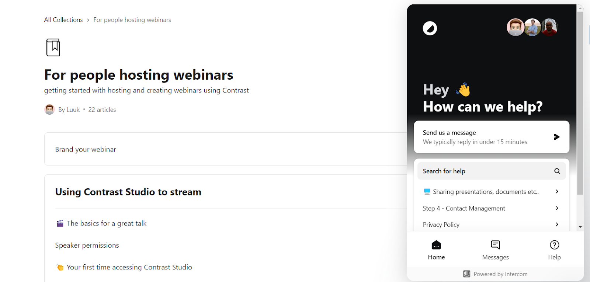
Task: Click the third team member avatar
Action: click(549, 27)
